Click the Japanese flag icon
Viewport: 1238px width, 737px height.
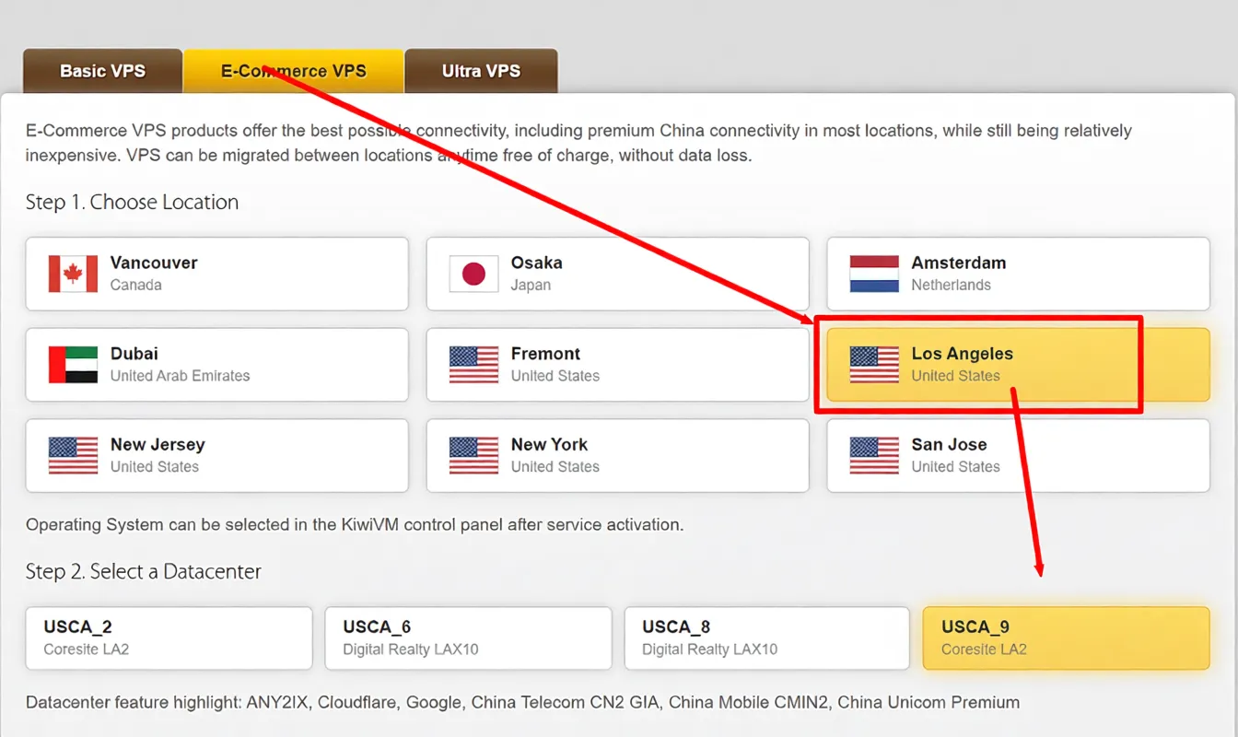pyautogui.click(x=473, y=274)
